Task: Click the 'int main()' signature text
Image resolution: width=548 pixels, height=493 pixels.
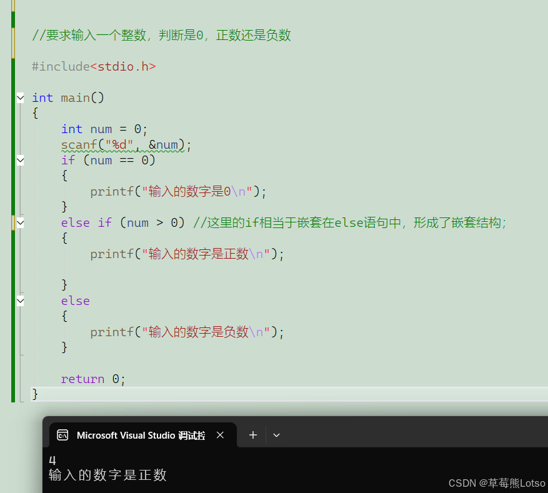Action: coord(68,98)
